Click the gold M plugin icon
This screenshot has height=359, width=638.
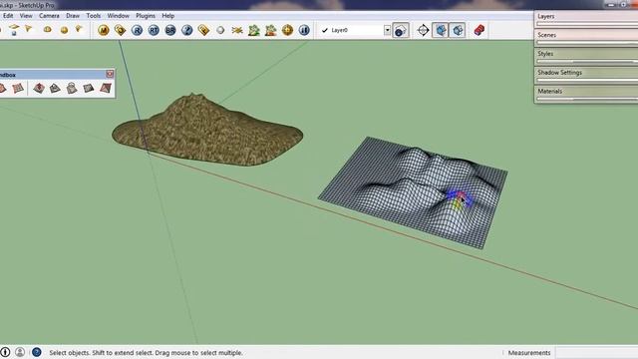click(104, 30)
